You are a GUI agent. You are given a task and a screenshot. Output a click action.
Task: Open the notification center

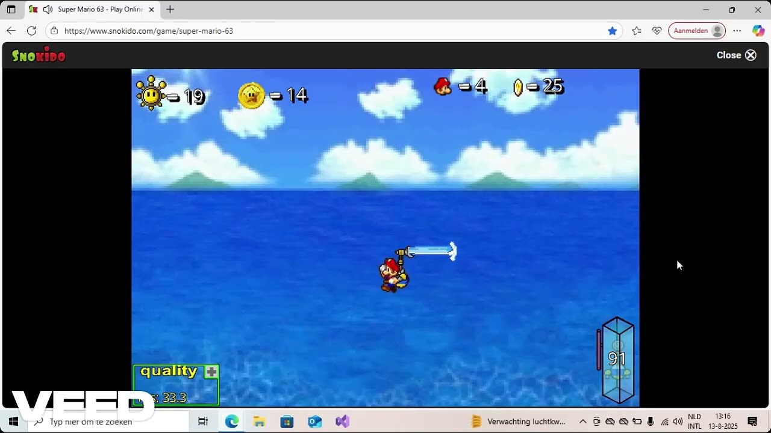752,422
